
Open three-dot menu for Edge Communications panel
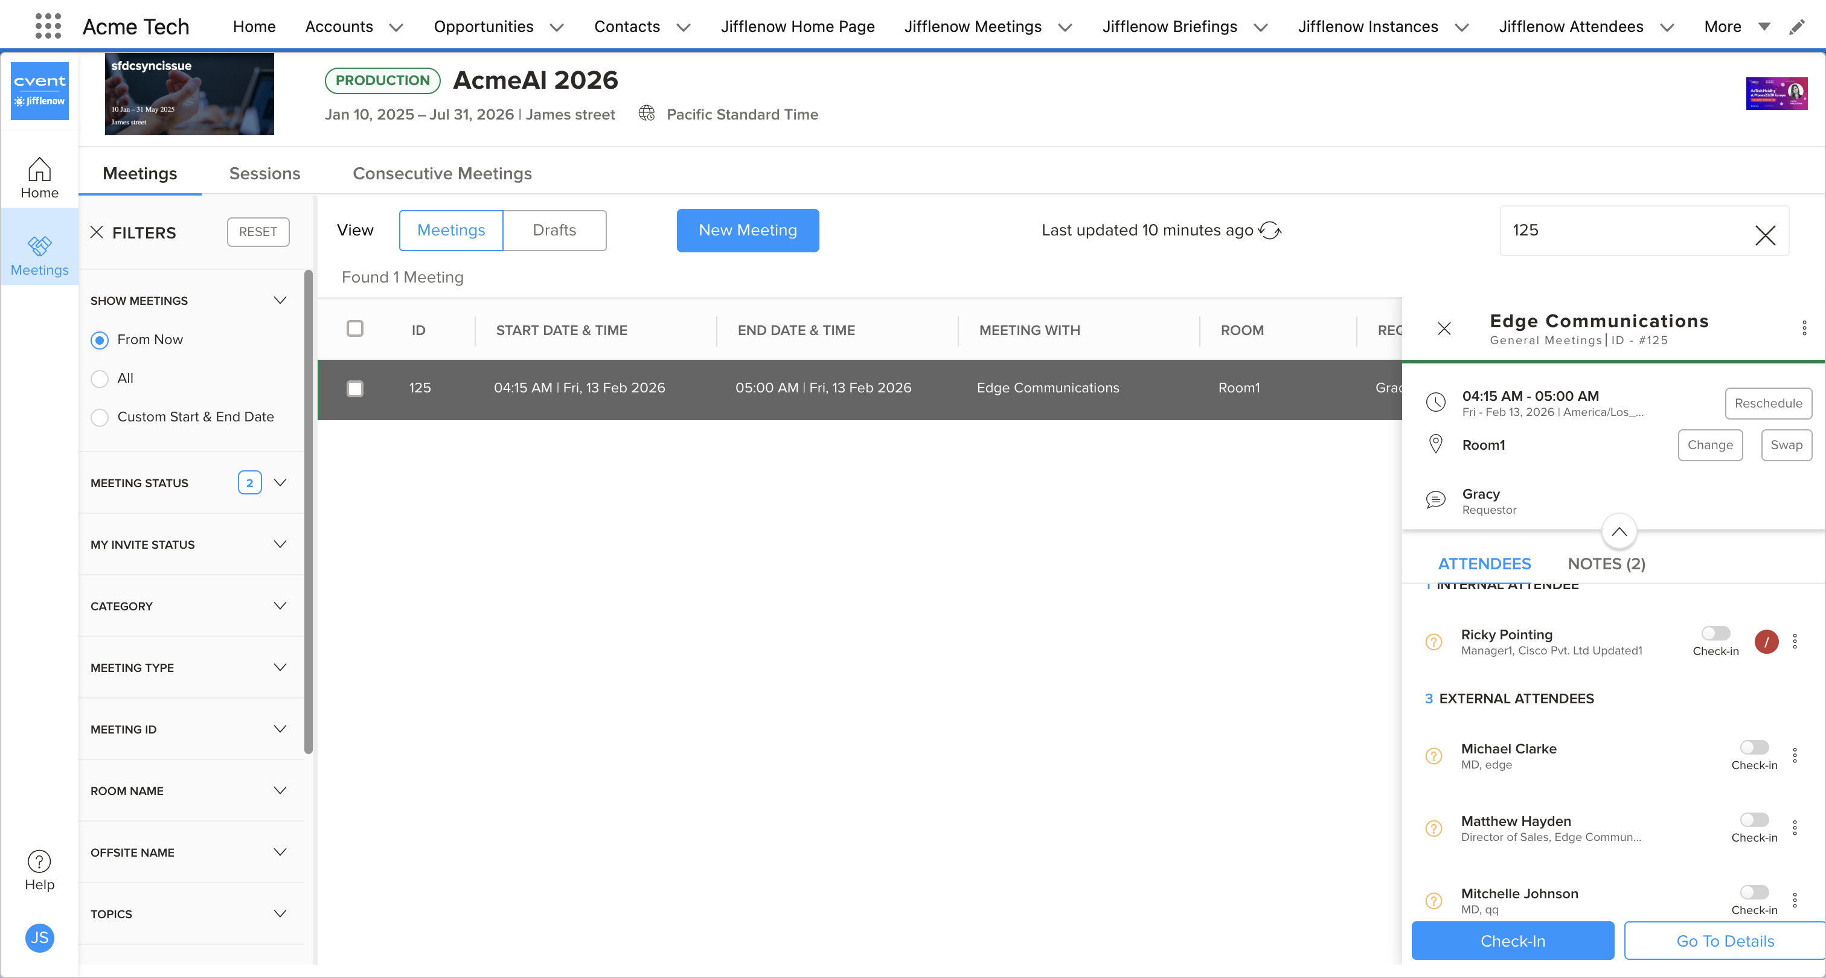pyautogui.click(x=1804, y=328)
